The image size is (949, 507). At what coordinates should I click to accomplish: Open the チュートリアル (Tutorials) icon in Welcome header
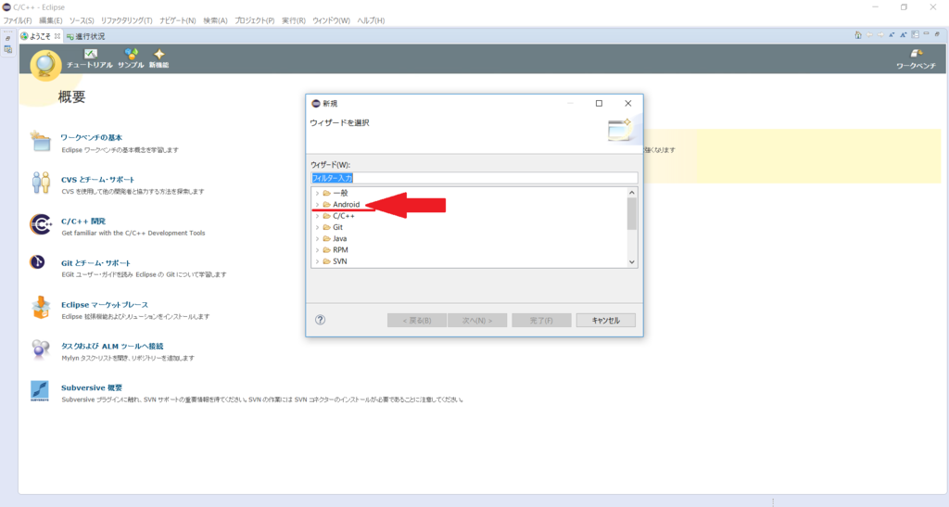90,54
